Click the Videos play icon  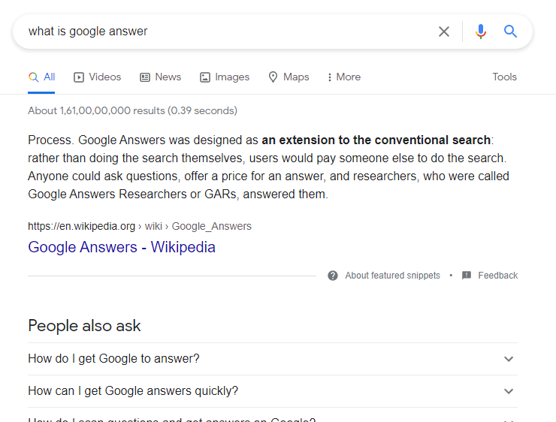79,77
